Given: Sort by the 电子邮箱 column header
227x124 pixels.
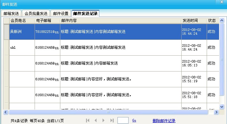Looking at the screenshot, I should click(x=47, y=21).
